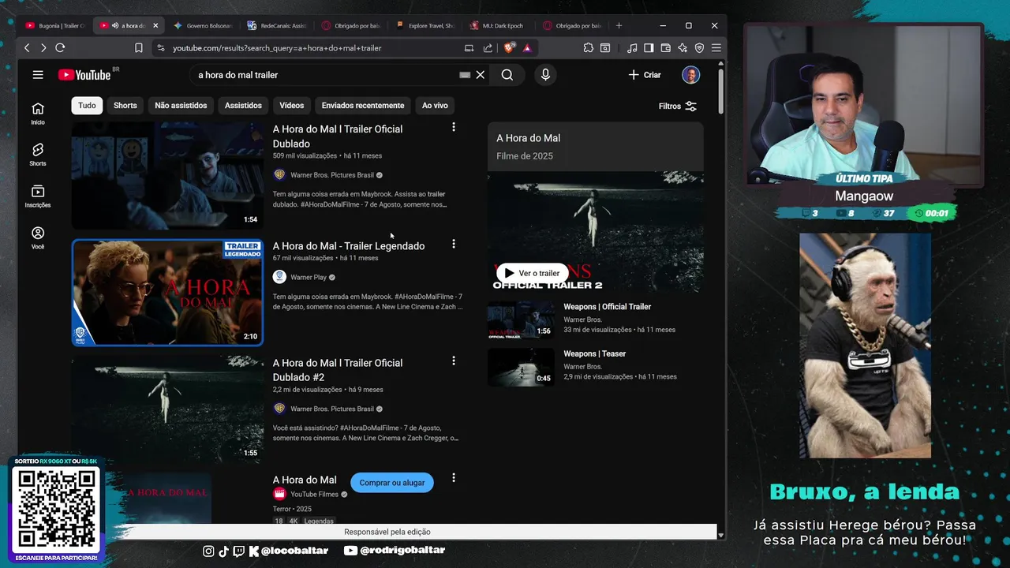Open the Leo AI sparkle icon
This screenshot has height=568, width=1010.
pyautogui.click(x=683, y=48)
